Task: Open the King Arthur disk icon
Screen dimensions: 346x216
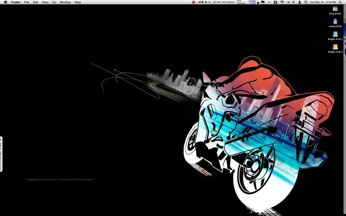Action: coord(335,9)
